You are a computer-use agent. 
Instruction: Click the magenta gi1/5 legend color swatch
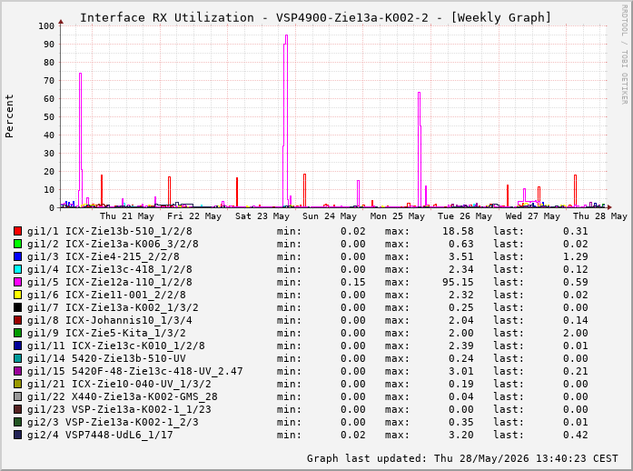[17, 282]
